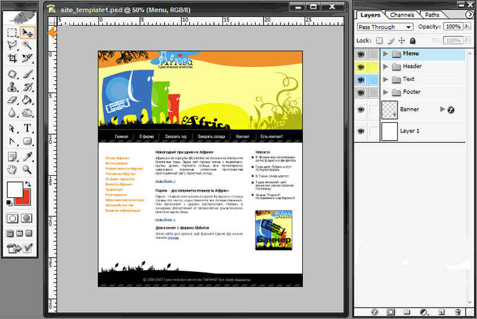
Task: Hide the Header layer group
Action: click(361, 66)
